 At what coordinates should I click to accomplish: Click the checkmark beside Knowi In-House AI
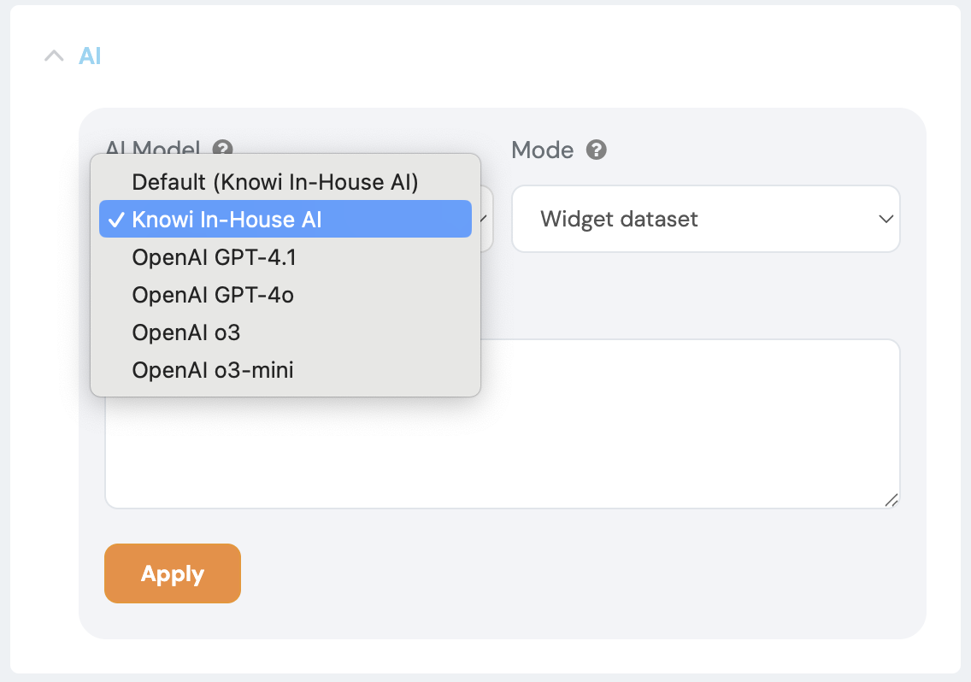[115, 220]
